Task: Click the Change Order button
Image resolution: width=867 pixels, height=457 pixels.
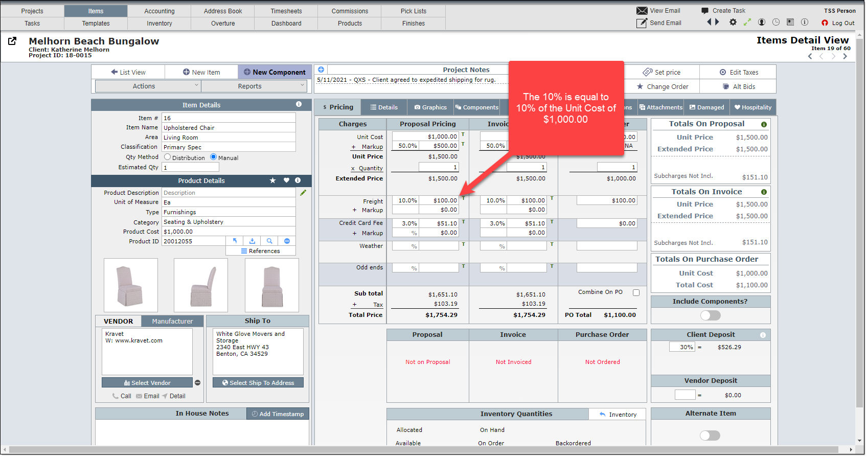Action: 663,86
